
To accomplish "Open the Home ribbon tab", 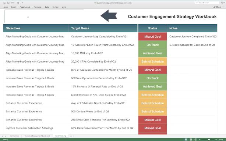I will click(5, 7).
